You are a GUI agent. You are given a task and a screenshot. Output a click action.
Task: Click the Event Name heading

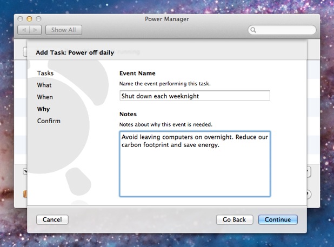[x=137, y=74]
